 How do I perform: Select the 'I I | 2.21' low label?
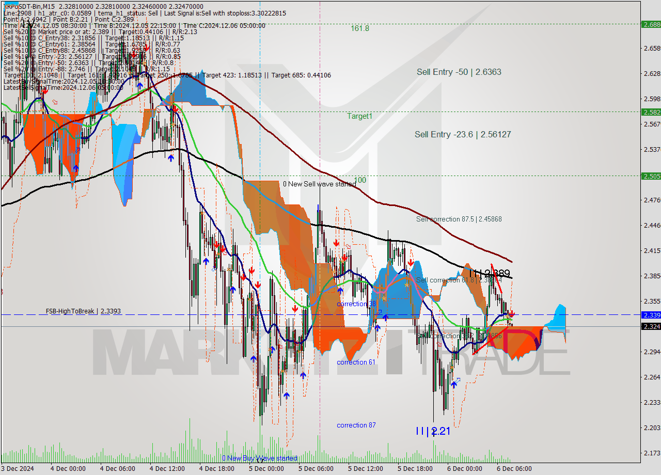[x=433, y=431]
